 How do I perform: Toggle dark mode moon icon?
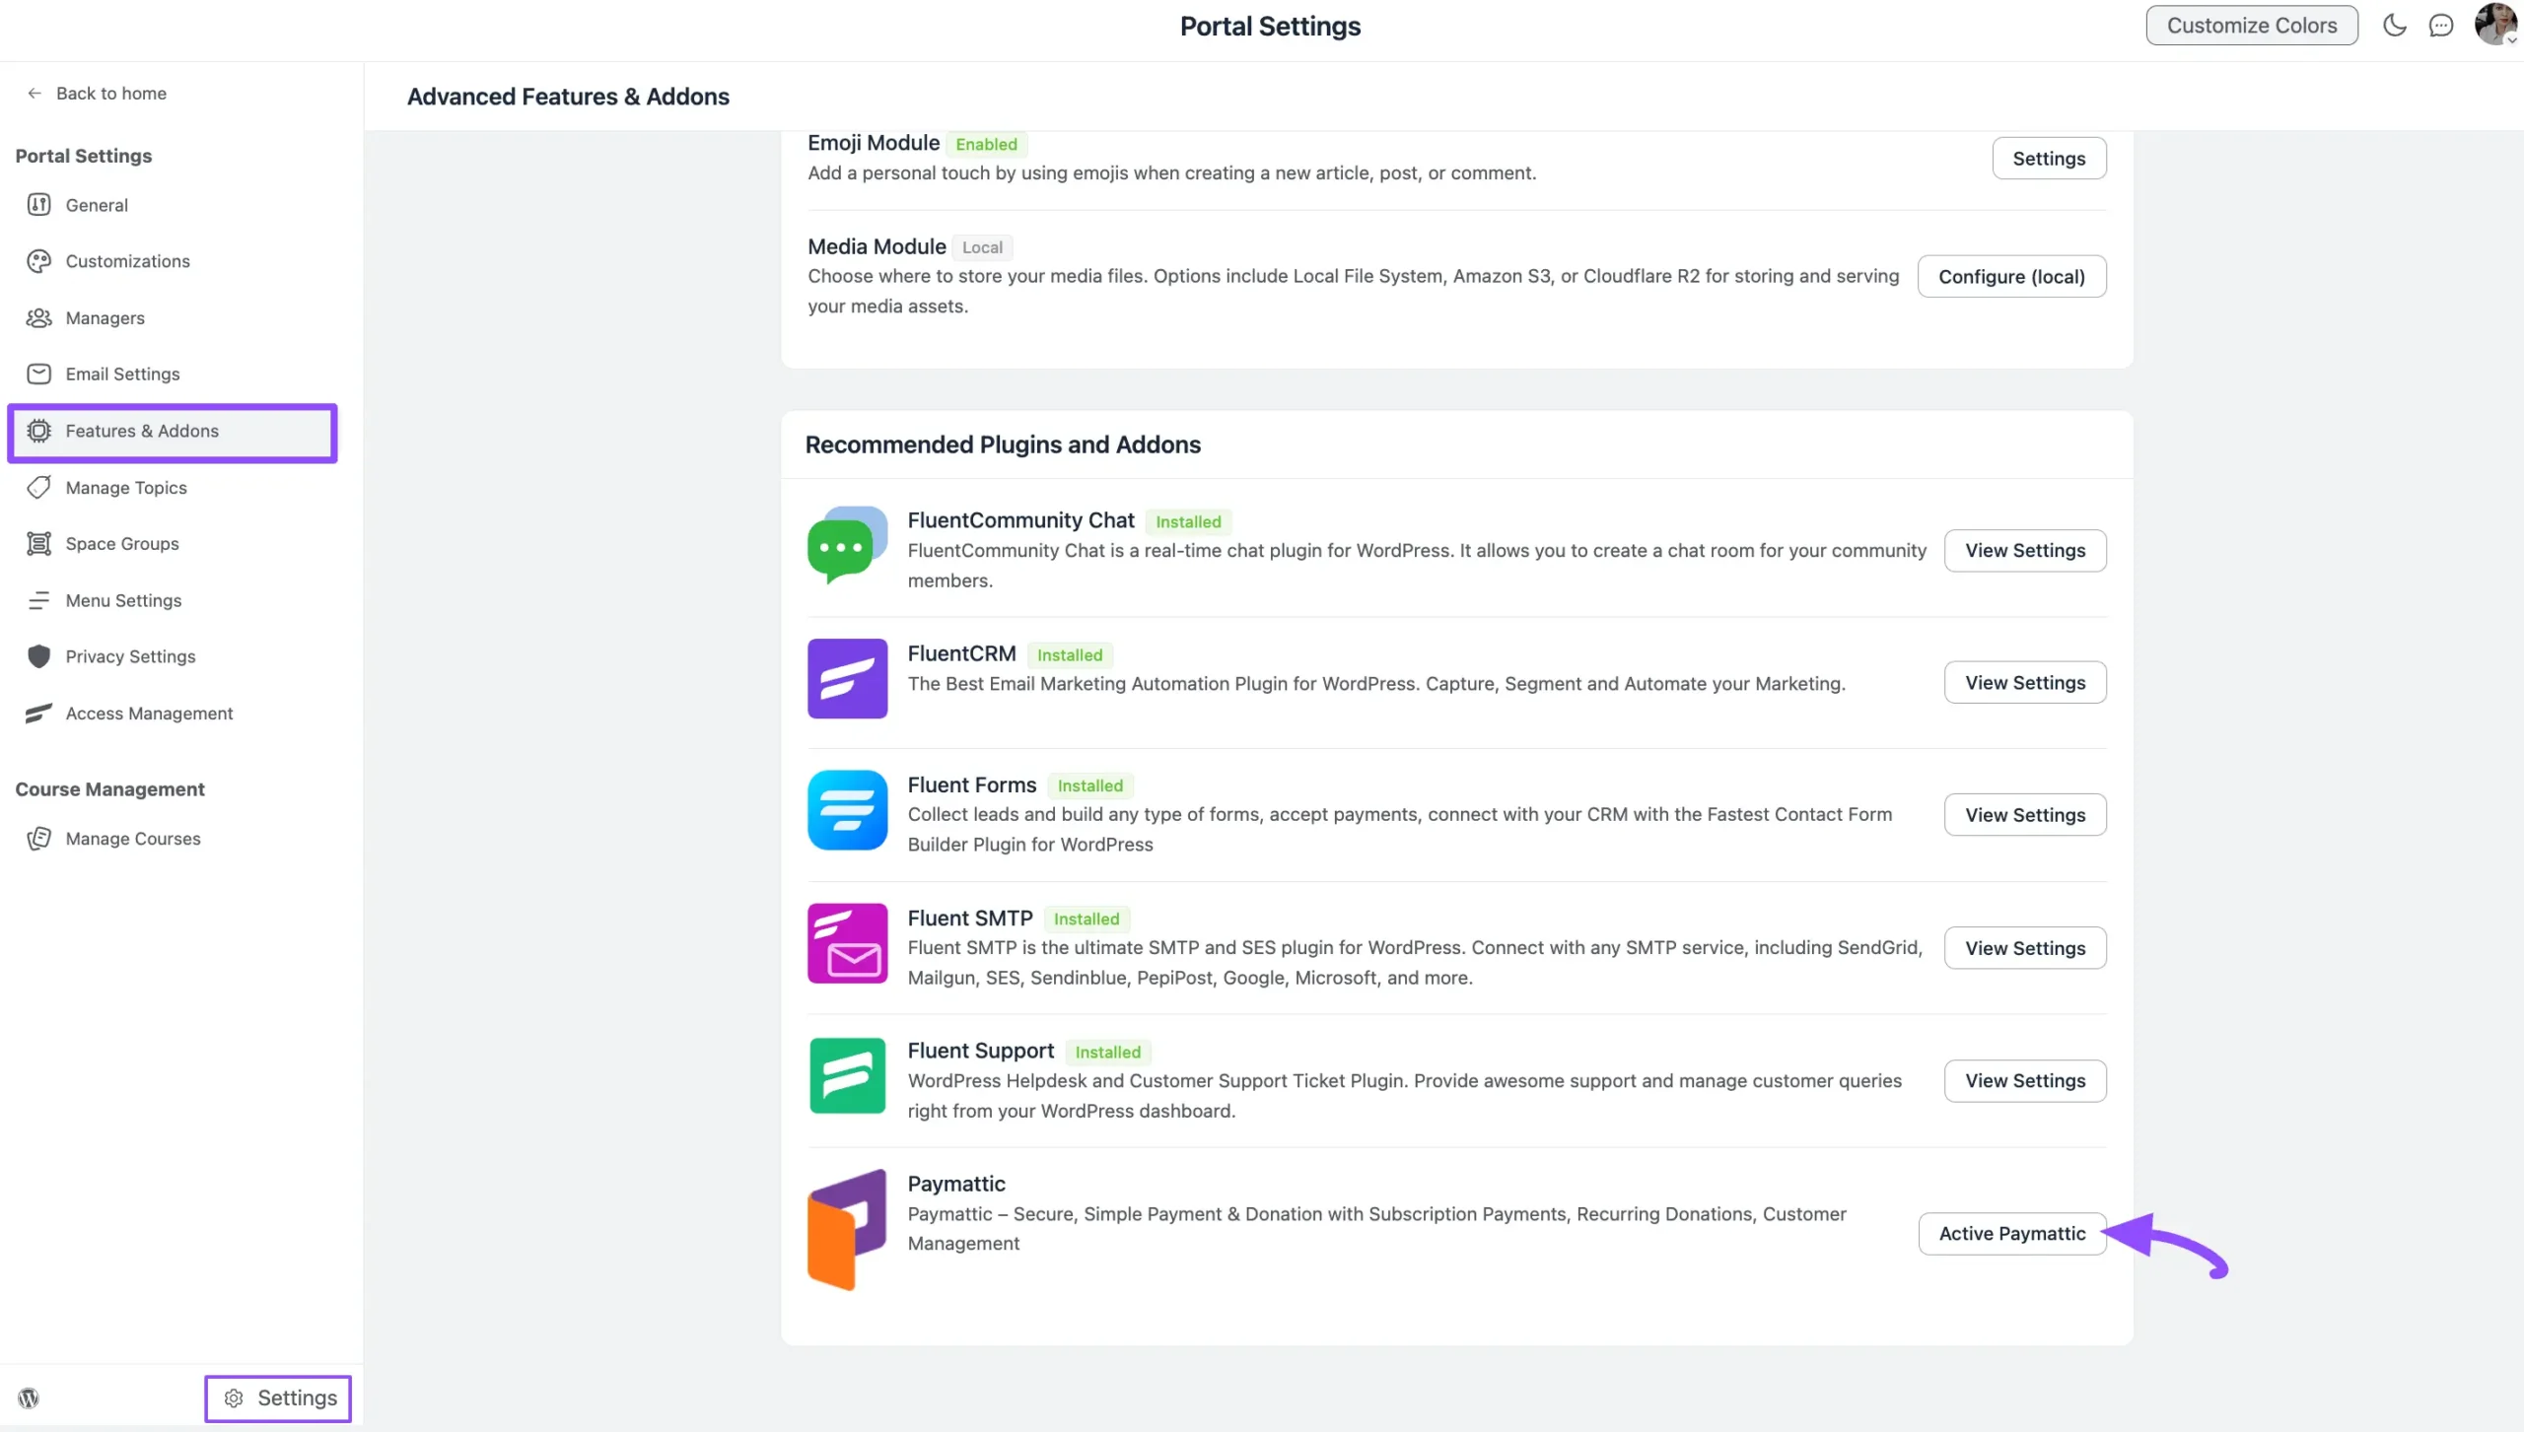(x=2394, y=26)
